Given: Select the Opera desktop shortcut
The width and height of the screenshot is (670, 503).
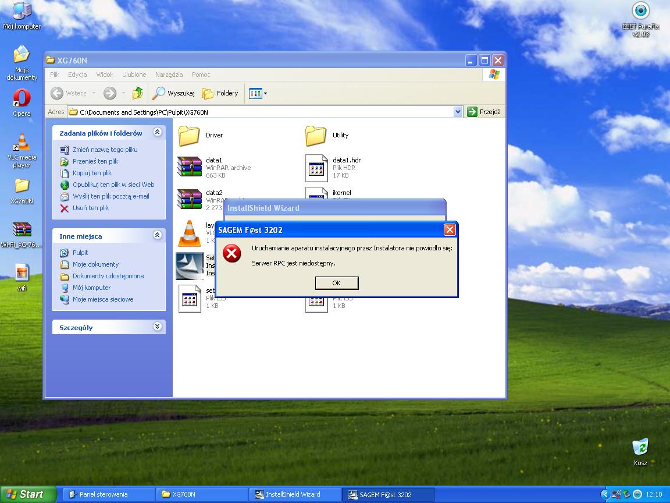Looking at the screenshot, I should coord(22,102).
